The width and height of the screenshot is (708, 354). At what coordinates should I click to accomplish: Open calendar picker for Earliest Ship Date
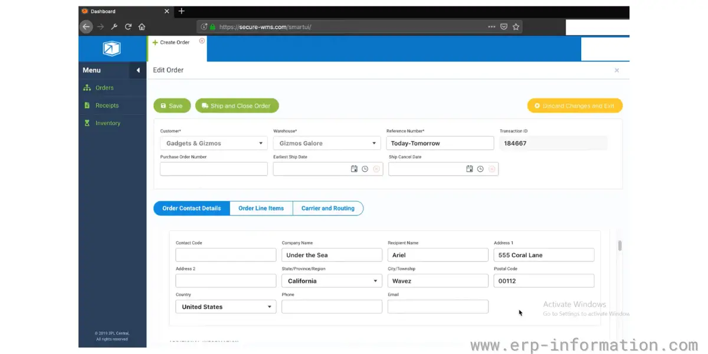click(354, 169)
